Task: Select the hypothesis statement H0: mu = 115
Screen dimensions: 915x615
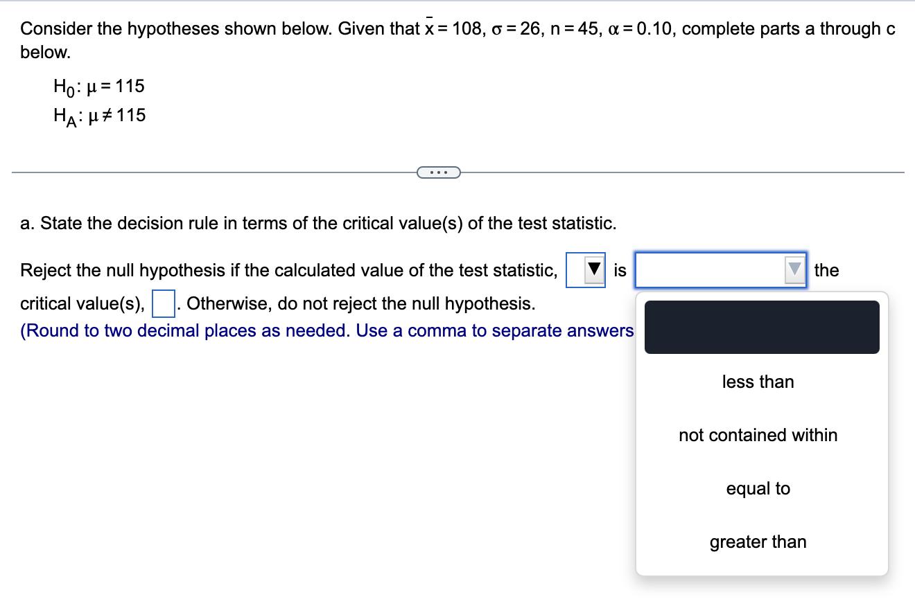Action: pyautogui.click(x=99, y=86)
